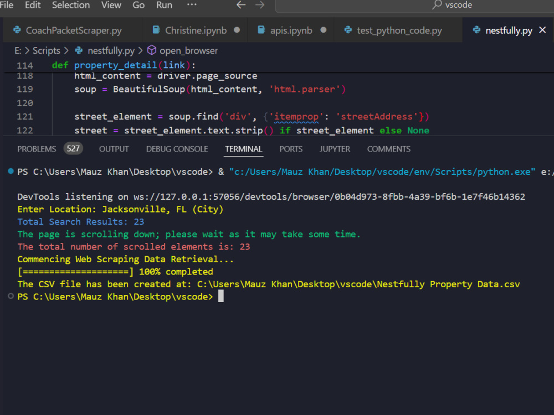This screenshot has width=554, height=415.
Task: Open the COMMENTS panel tab
Action: point(389,149)
